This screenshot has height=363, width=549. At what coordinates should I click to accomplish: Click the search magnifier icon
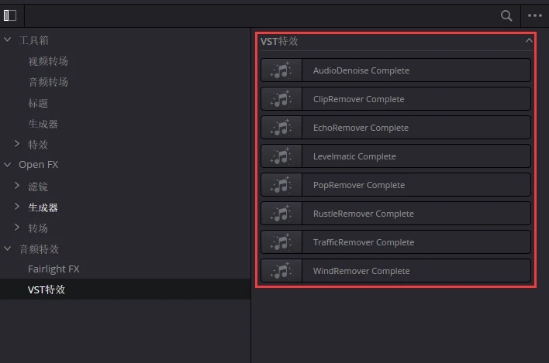click(506, 15)
